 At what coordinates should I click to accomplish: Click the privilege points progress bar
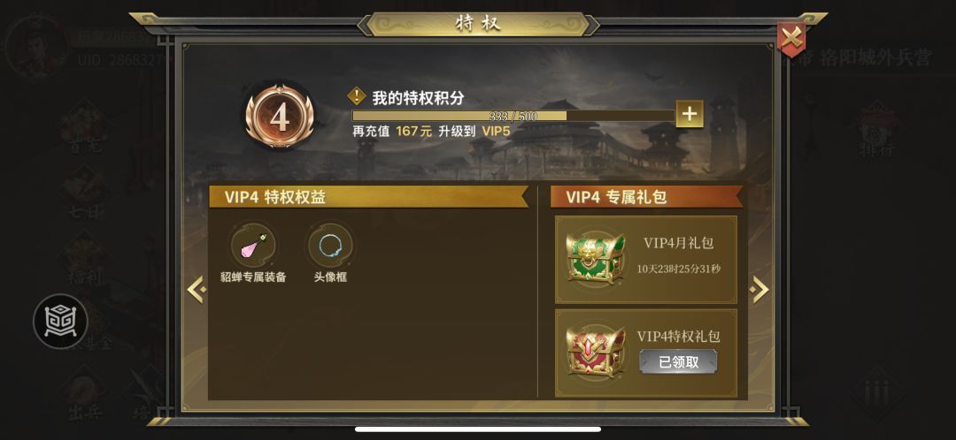tap(513, 116)
